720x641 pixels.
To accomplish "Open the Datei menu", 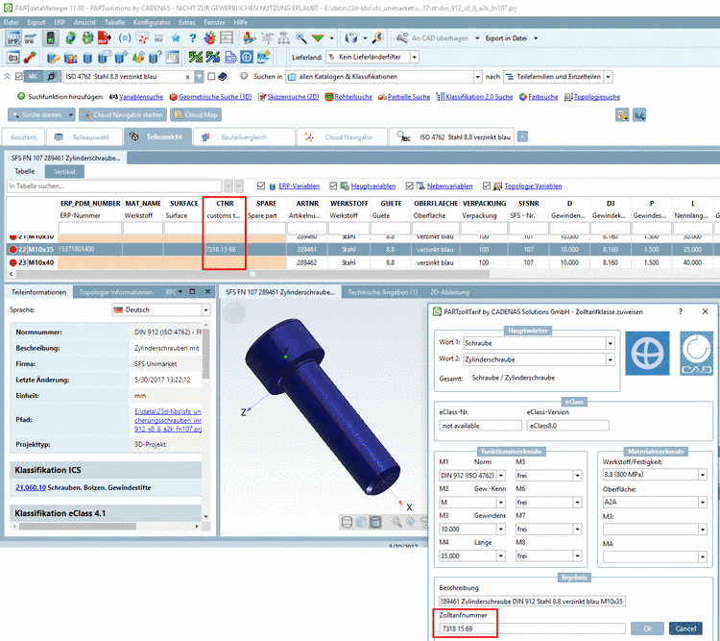I will click(x=11, y=22).
